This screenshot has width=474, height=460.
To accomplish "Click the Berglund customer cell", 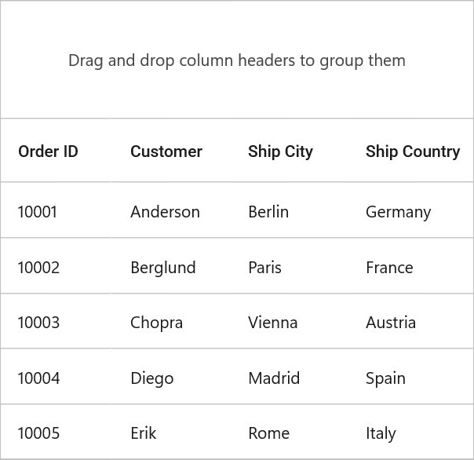I will coord(163,268).
